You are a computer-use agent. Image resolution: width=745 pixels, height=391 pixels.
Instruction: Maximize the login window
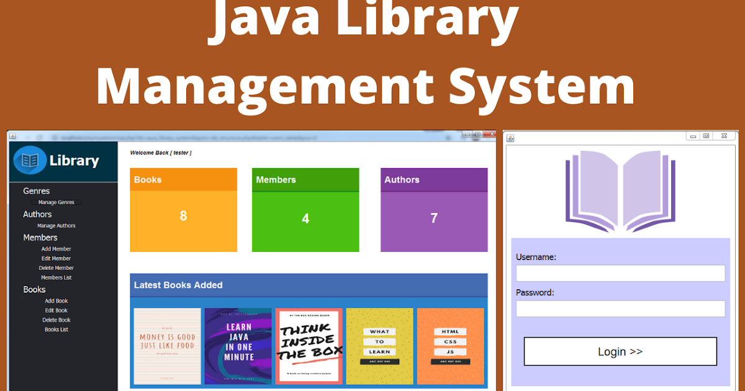point(707,135)
